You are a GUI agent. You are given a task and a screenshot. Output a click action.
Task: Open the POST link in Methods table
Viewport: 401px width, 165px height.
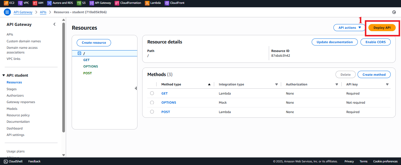(166, 112)
